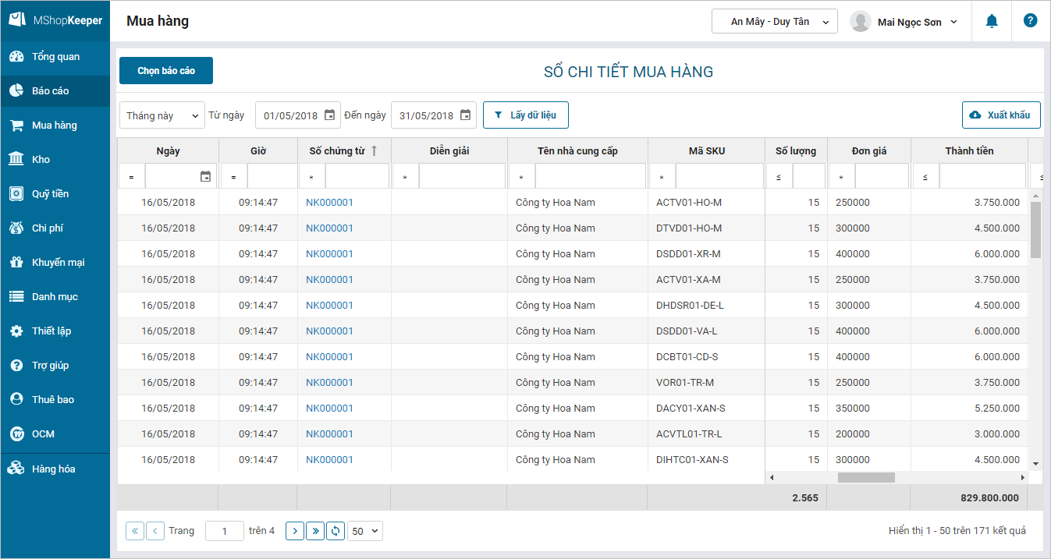Open the help question mark icon

[1030, 21]
